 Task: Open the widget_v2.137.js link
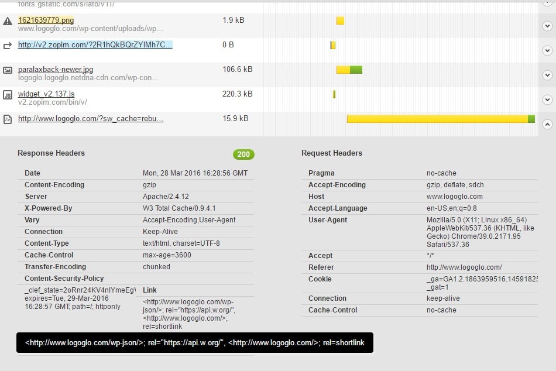point(46,94)
